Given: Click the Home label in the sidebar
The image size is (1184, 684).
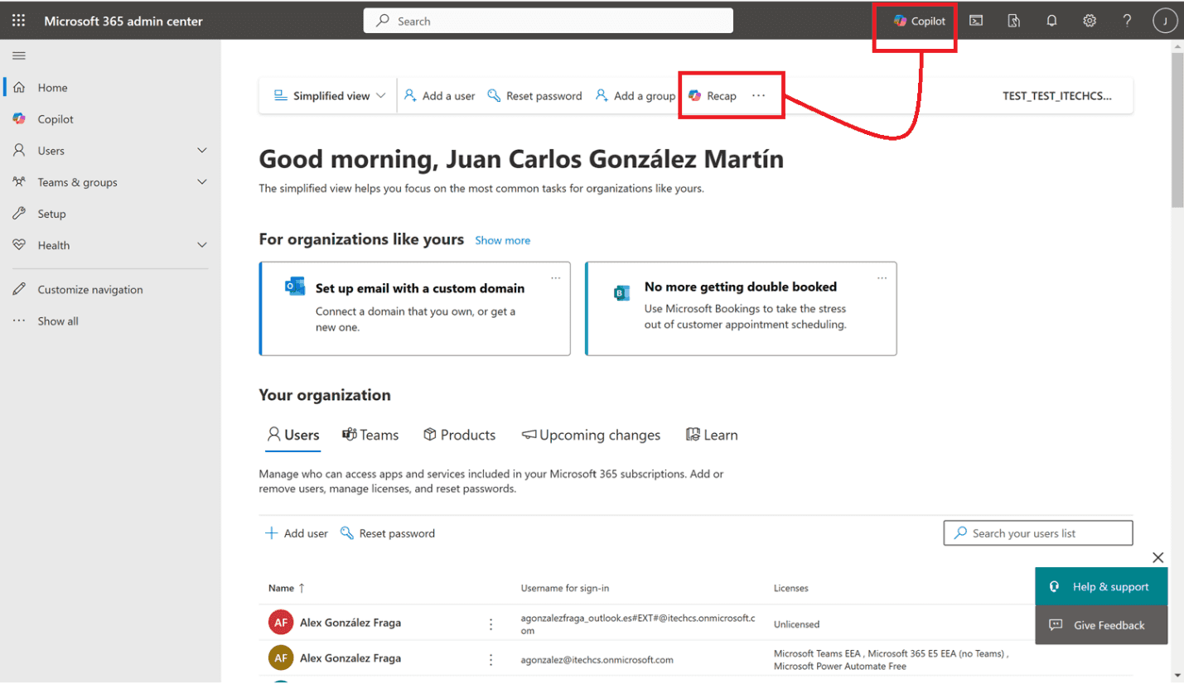Looking at the screenshot, I should (52, 87).
